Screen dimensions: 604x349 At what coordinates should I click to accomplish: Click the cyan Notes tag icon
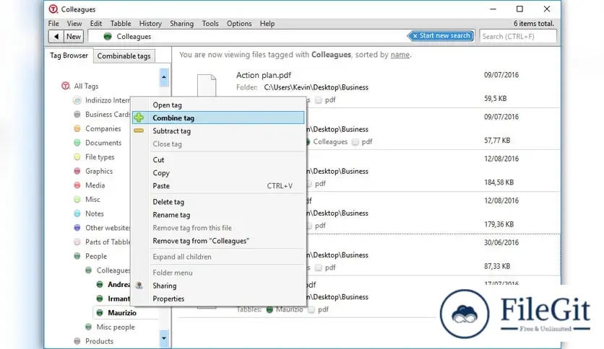pyautogui.click(x=77, y=213)
